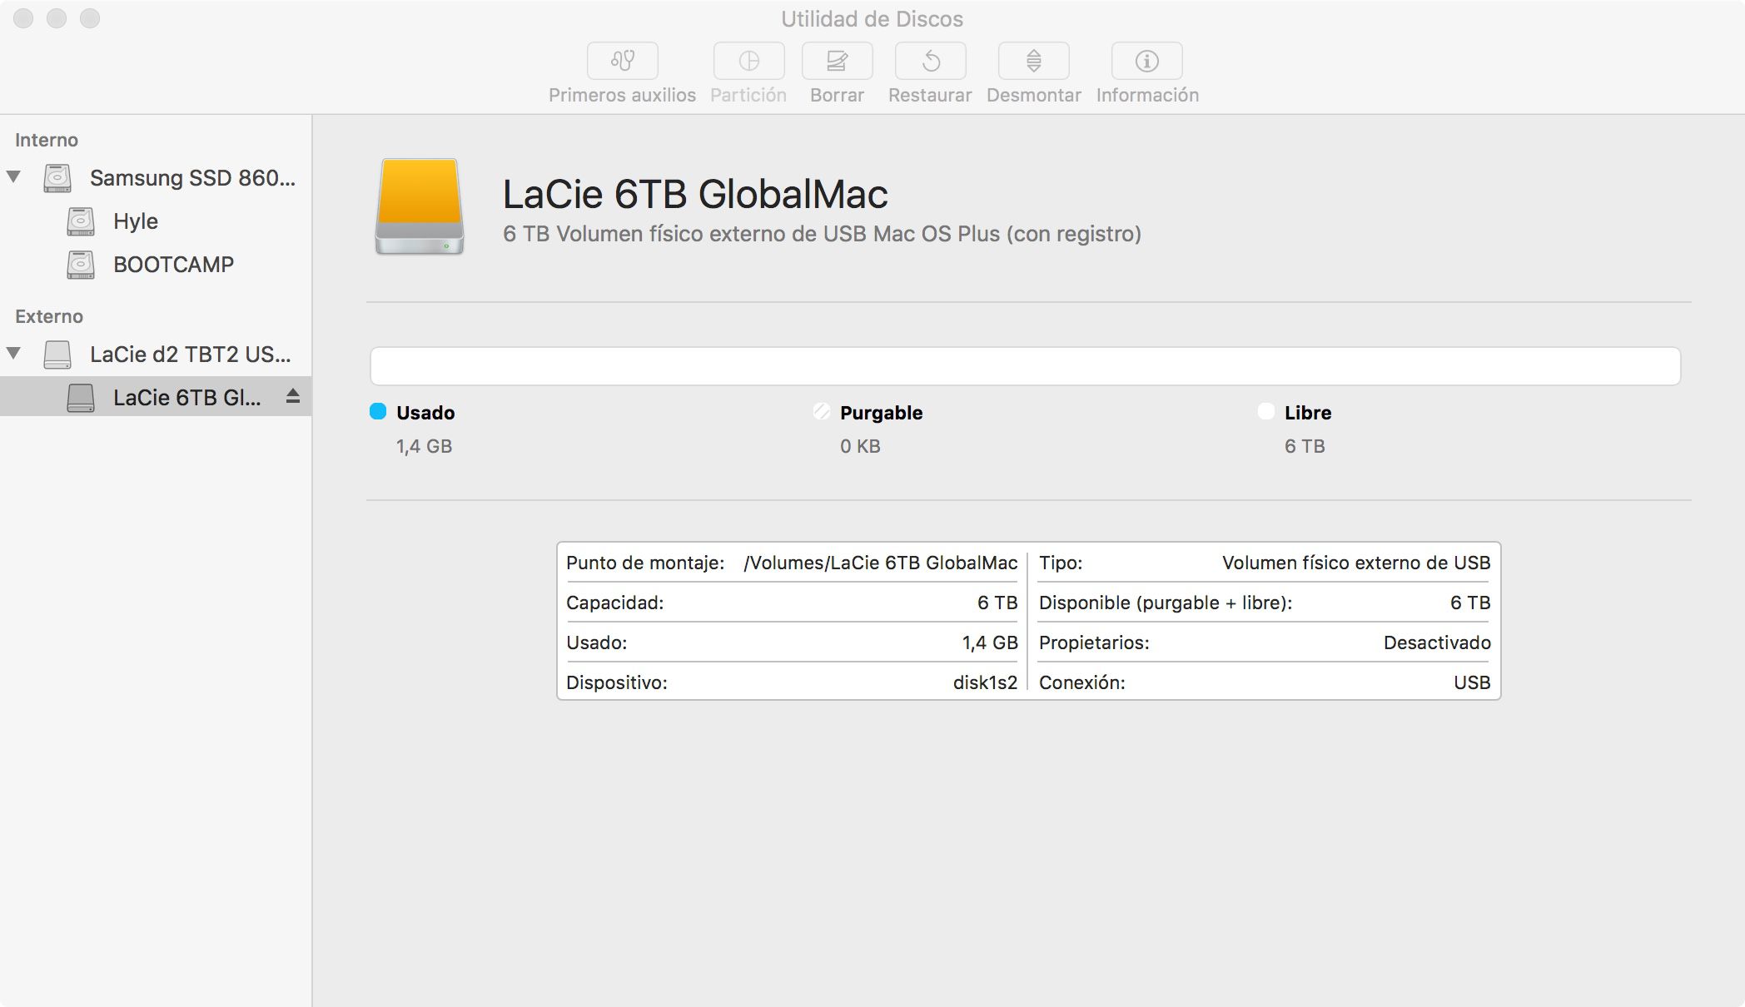The width and height of the screenshot is (1745, 1007).
Task: Click the disk usage capacity bar
Action: 1025,366
